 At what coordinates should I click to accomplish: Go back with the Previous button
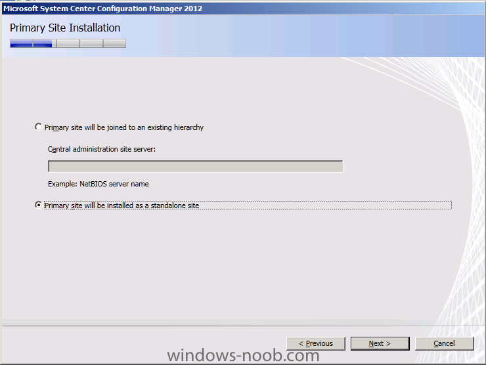tap(316, 343)
